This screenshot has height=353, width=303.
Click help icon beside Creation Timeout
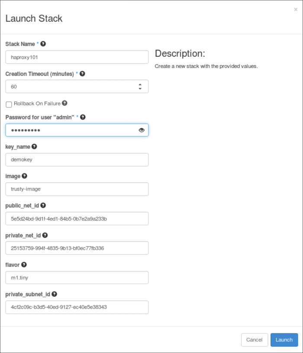pos(82,74)
